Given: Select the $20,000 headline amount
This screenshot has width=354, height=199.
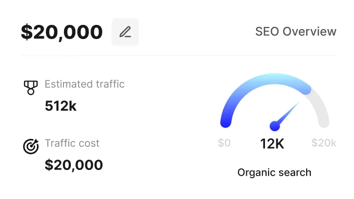Looking at the screenshot, I should [x=61, y=32].
